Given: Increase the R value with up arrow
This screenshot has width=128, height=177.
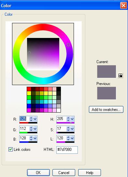Looking at the screenshot, I should pyautogui.click(x=31, y=118).
